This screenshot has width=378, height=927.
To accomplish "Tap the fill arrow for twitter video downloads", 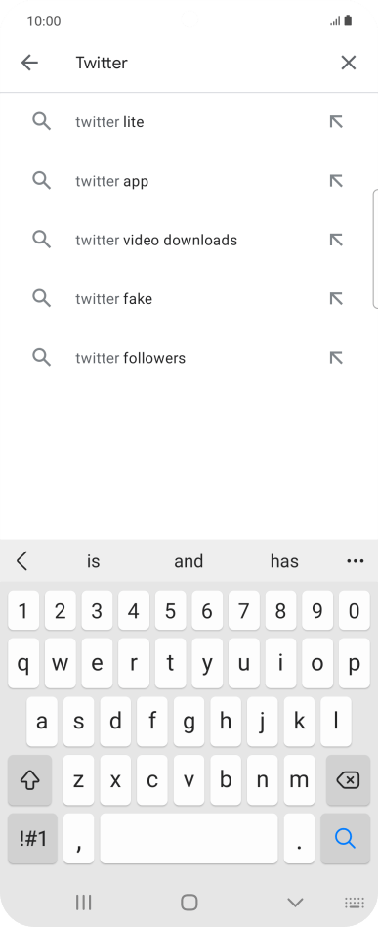I will click(x=336, y=240).
